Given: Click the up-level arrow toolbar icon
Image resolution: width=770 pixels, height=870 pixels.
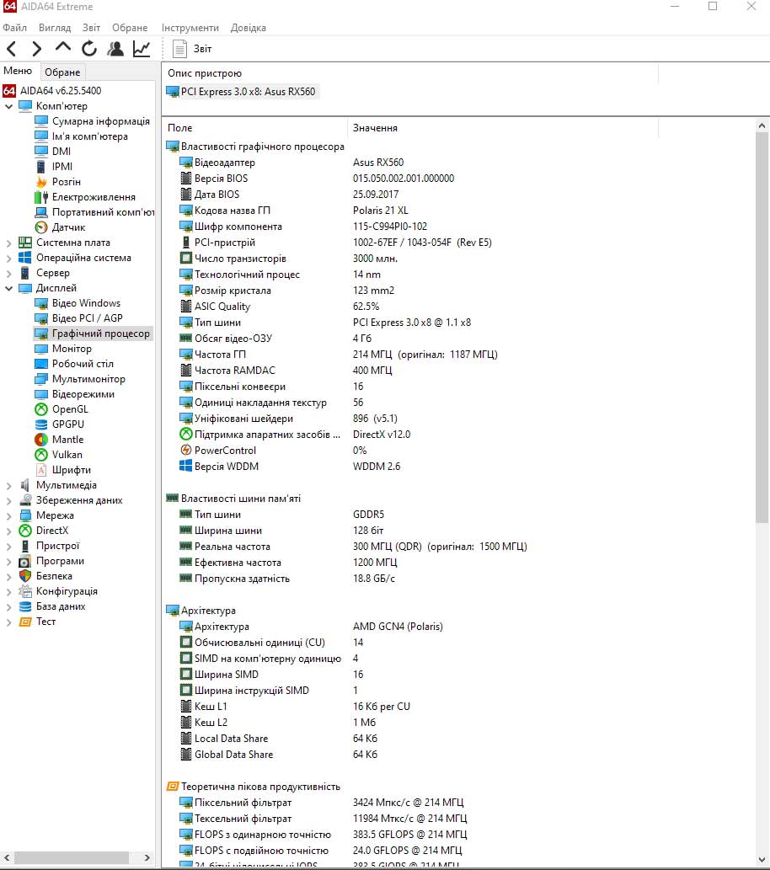Looking at the screenshot, I should 62,48.
